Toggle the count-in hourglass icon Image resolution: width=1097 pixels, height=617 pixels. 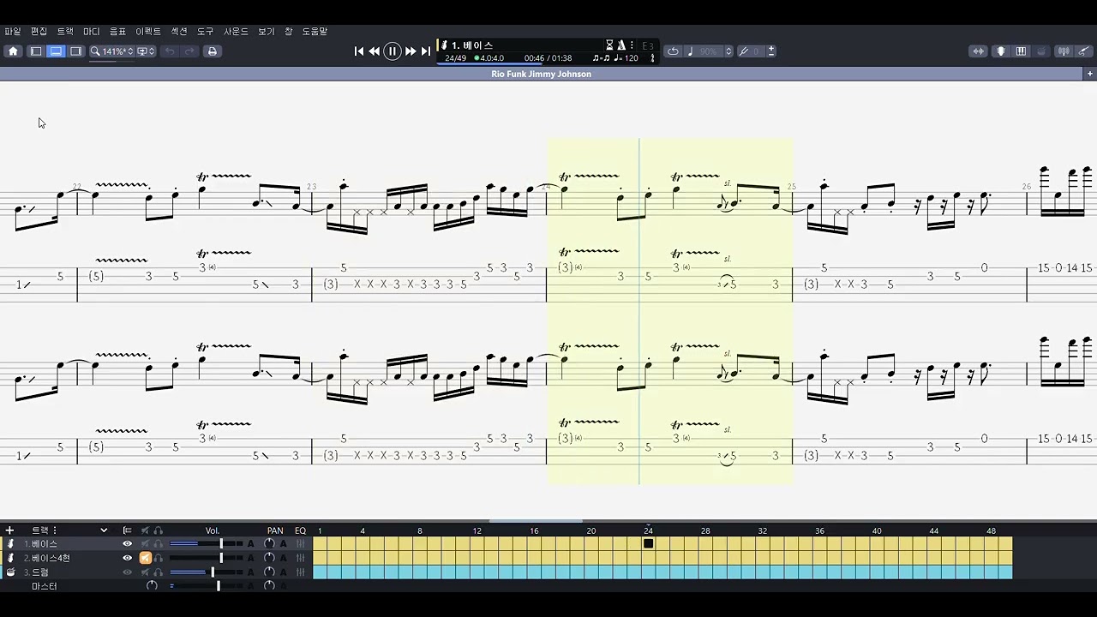tap(609, 45)
